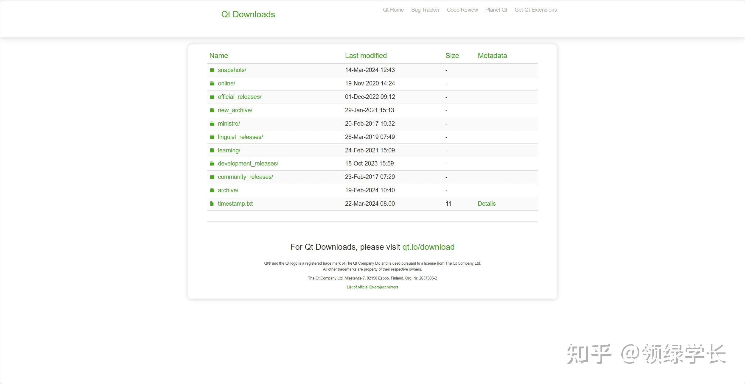This screenshot has height=384, width=745.
Task: Open Code Review navigation item
Action: 462,10
